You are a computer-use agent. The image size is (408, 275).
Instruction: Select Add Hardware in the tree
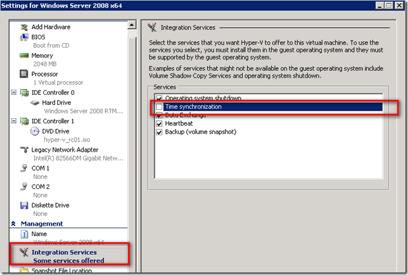click(x=51, y=27)
